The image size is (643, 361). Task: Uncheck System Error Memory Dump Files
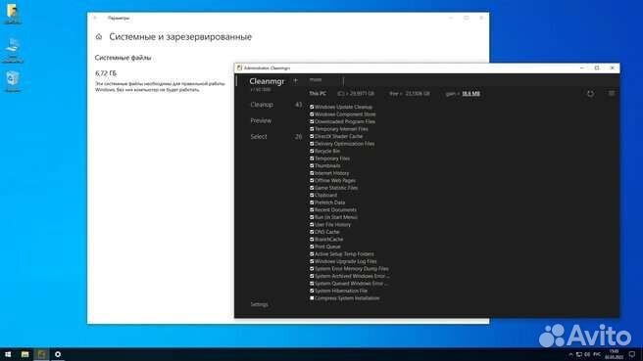click(x=312, y=269)
